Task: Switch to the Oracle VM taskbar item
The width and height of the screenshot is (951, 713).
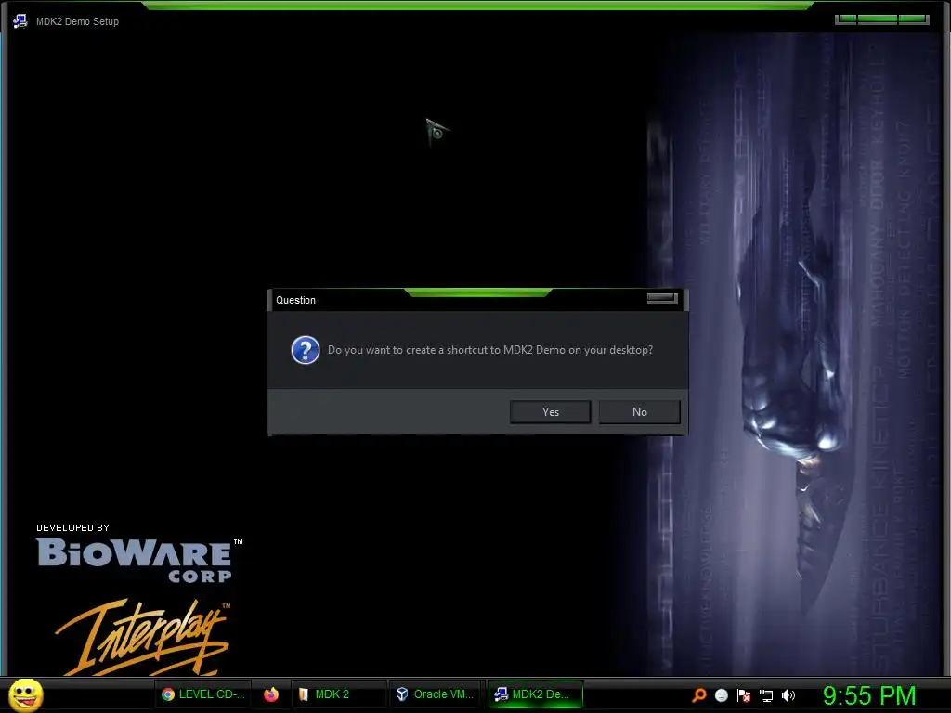Action: click(x=436, y=694)
